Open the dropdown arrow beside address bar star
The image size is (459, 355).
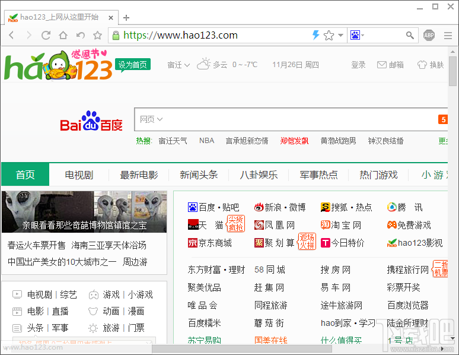tap(340, 36)
